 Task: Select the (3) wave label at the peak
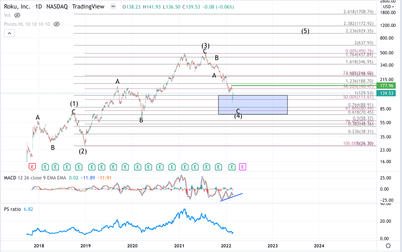pyautogui.click(x=206, y=45)
